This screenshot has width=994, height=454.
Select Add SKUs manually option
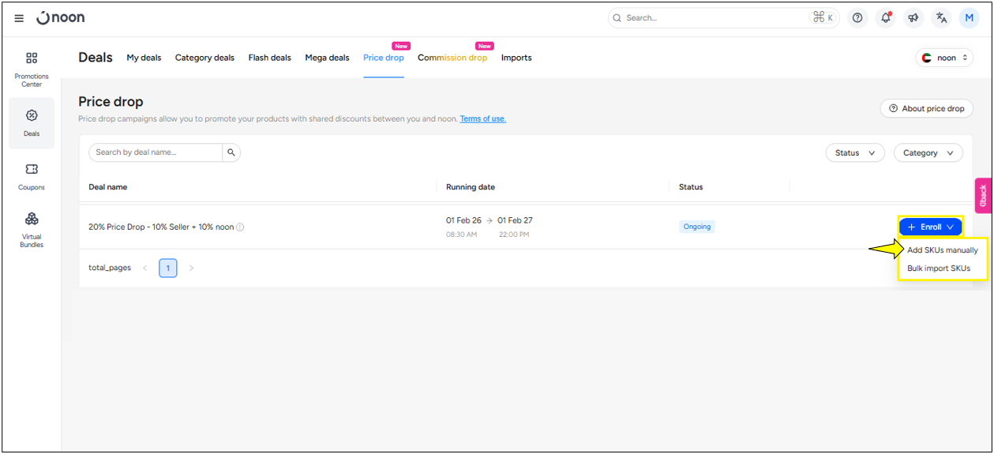point(942,250)
